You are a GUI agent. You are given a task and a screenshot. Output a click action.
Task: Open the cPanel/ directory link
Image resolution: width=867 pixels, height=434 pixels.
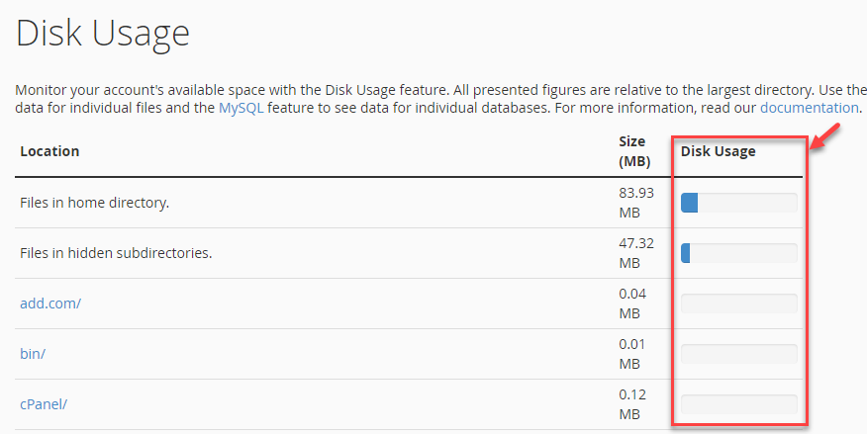tap(45, 404)
